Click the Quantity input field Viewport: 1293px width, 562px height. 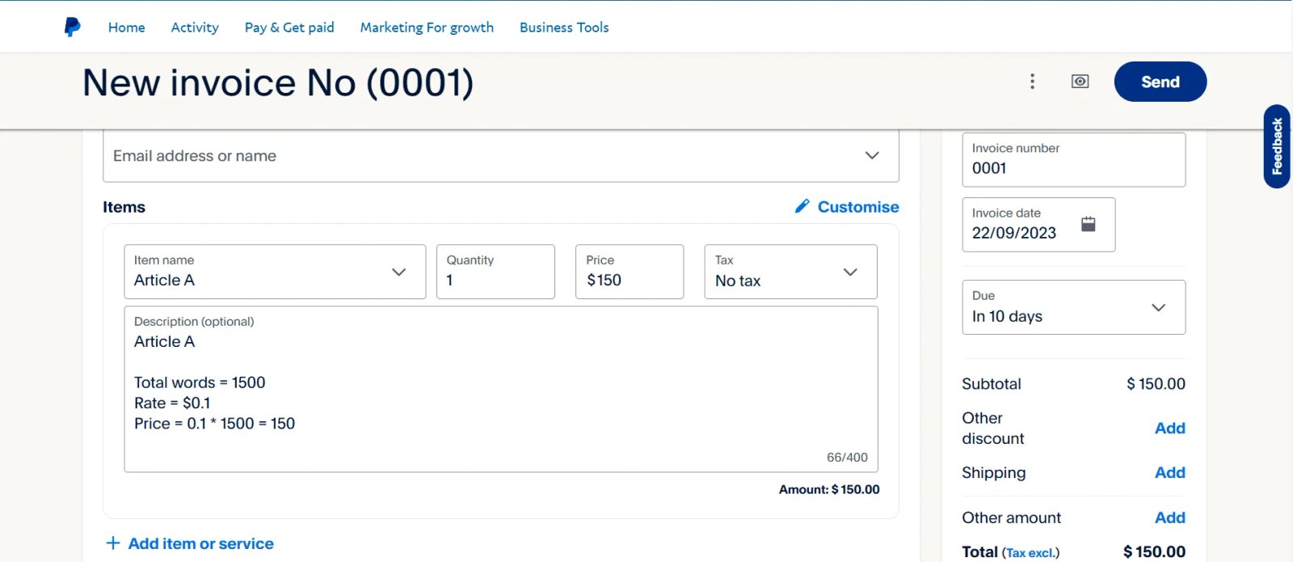(x=495, y=280)
